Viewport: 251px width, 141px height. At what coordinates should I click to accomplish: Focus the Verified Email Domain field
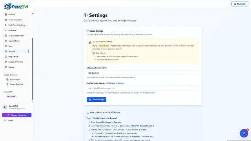pos(142,88)
